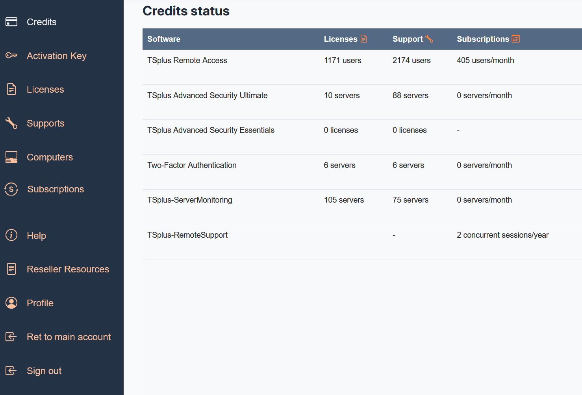The height and width of the screenshot is (395, 582).
Task: Click the Activation Key icon
Action: 11,56
